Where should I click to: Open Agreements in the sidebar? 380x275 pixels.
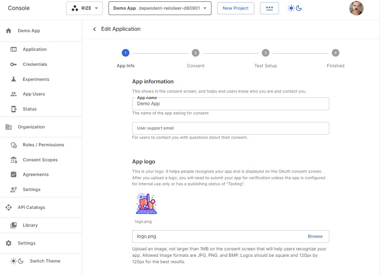pos(35,175)
